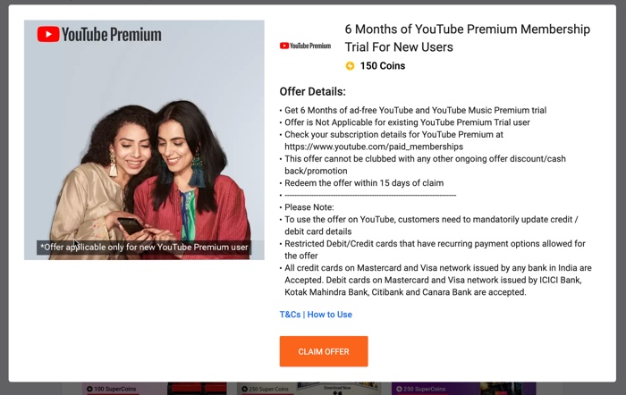The height and width of the screenshot is (395, 626).
Task: Select the 150 Coins price label
Action: coord(383,66)
